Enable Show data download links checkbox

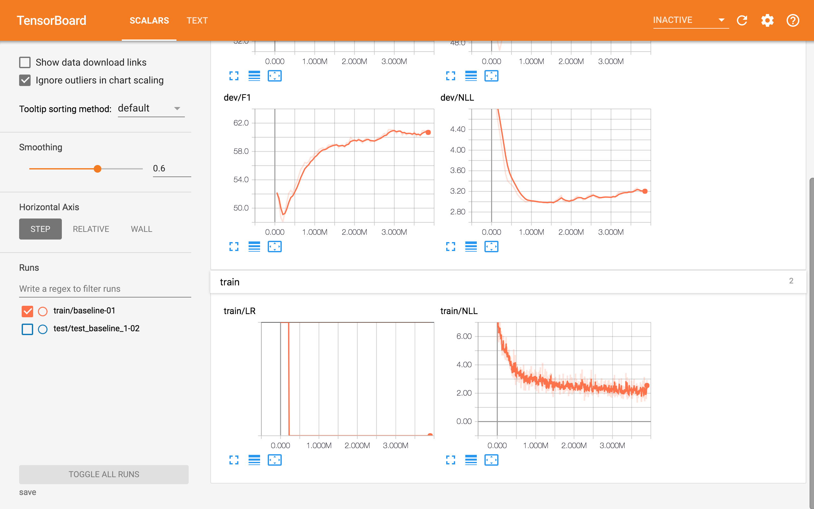point(25,62)
